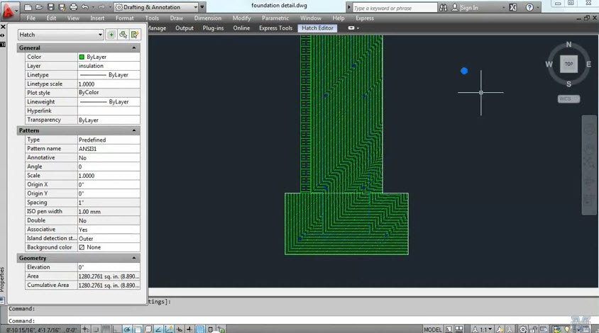Switch to the Output ribbon tab
599x333 pixels.
184,28
